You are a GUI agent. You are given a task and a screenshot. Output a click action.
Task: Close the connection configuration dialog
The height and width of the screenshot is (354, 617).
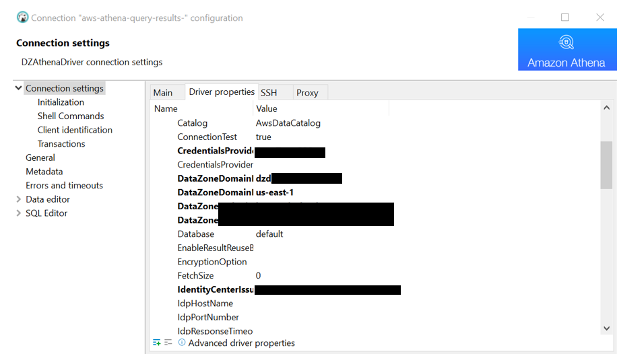tap(600, 17)
